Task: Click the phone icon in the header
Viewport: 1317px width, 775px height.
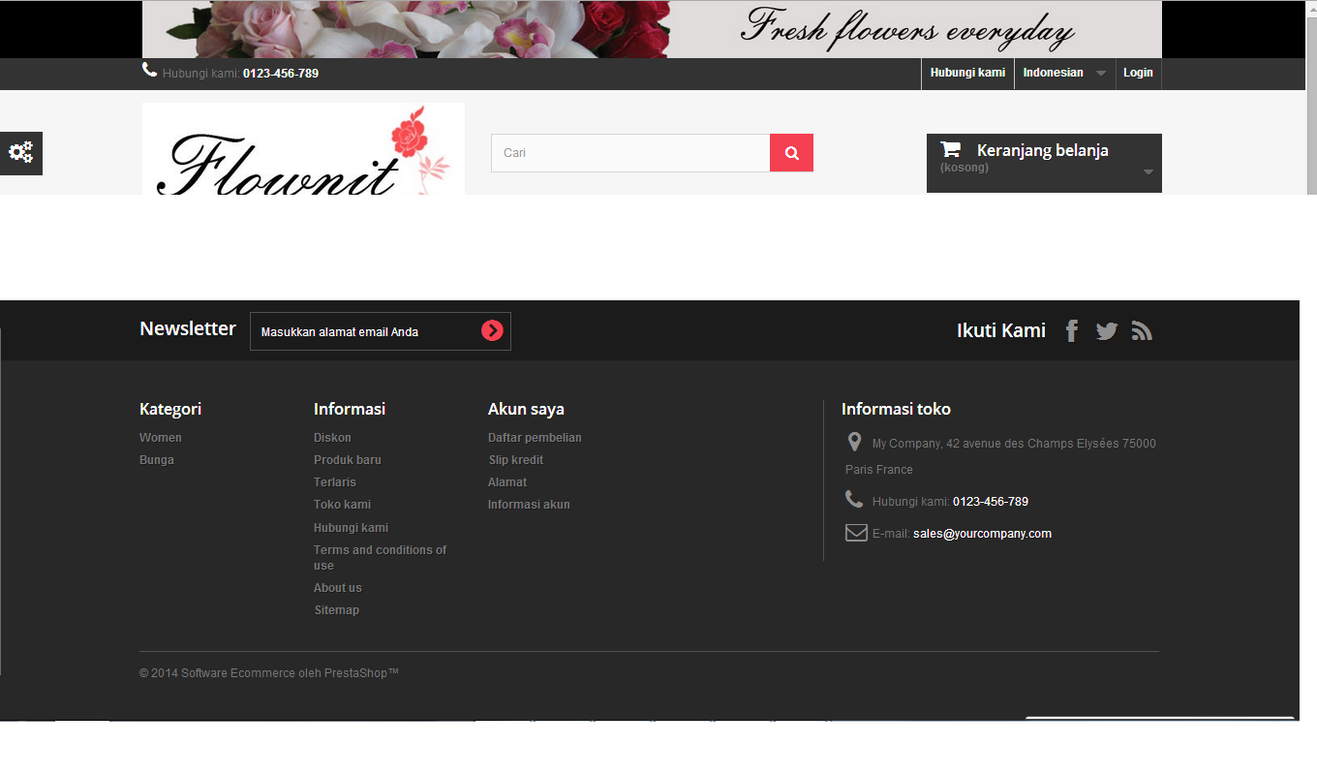Action: (149, 70)
